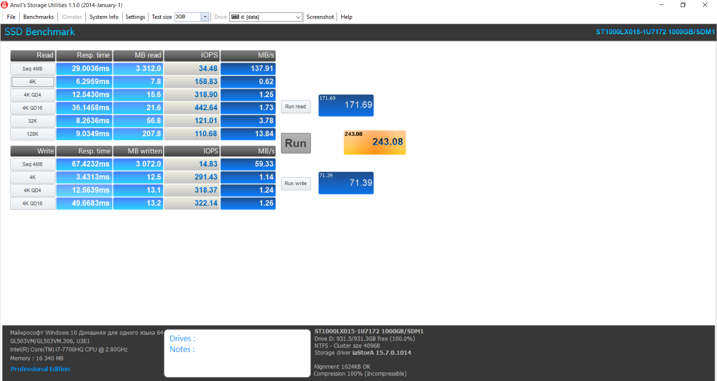The width and height of the screenshot is (717, 381).
Task: Open the Benchmarks menu
Action: tap(38, 17)
